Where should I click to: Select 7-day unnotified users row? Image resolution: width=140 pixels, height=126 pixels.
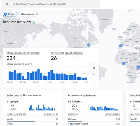click(x=94, y=124)
